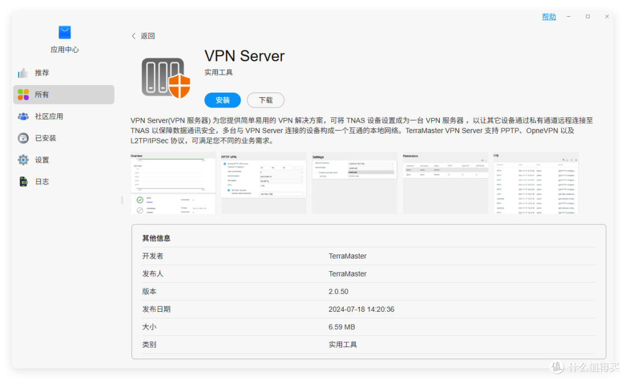
Task: Click the 其他信息 section heading
Action: point(156,238)
